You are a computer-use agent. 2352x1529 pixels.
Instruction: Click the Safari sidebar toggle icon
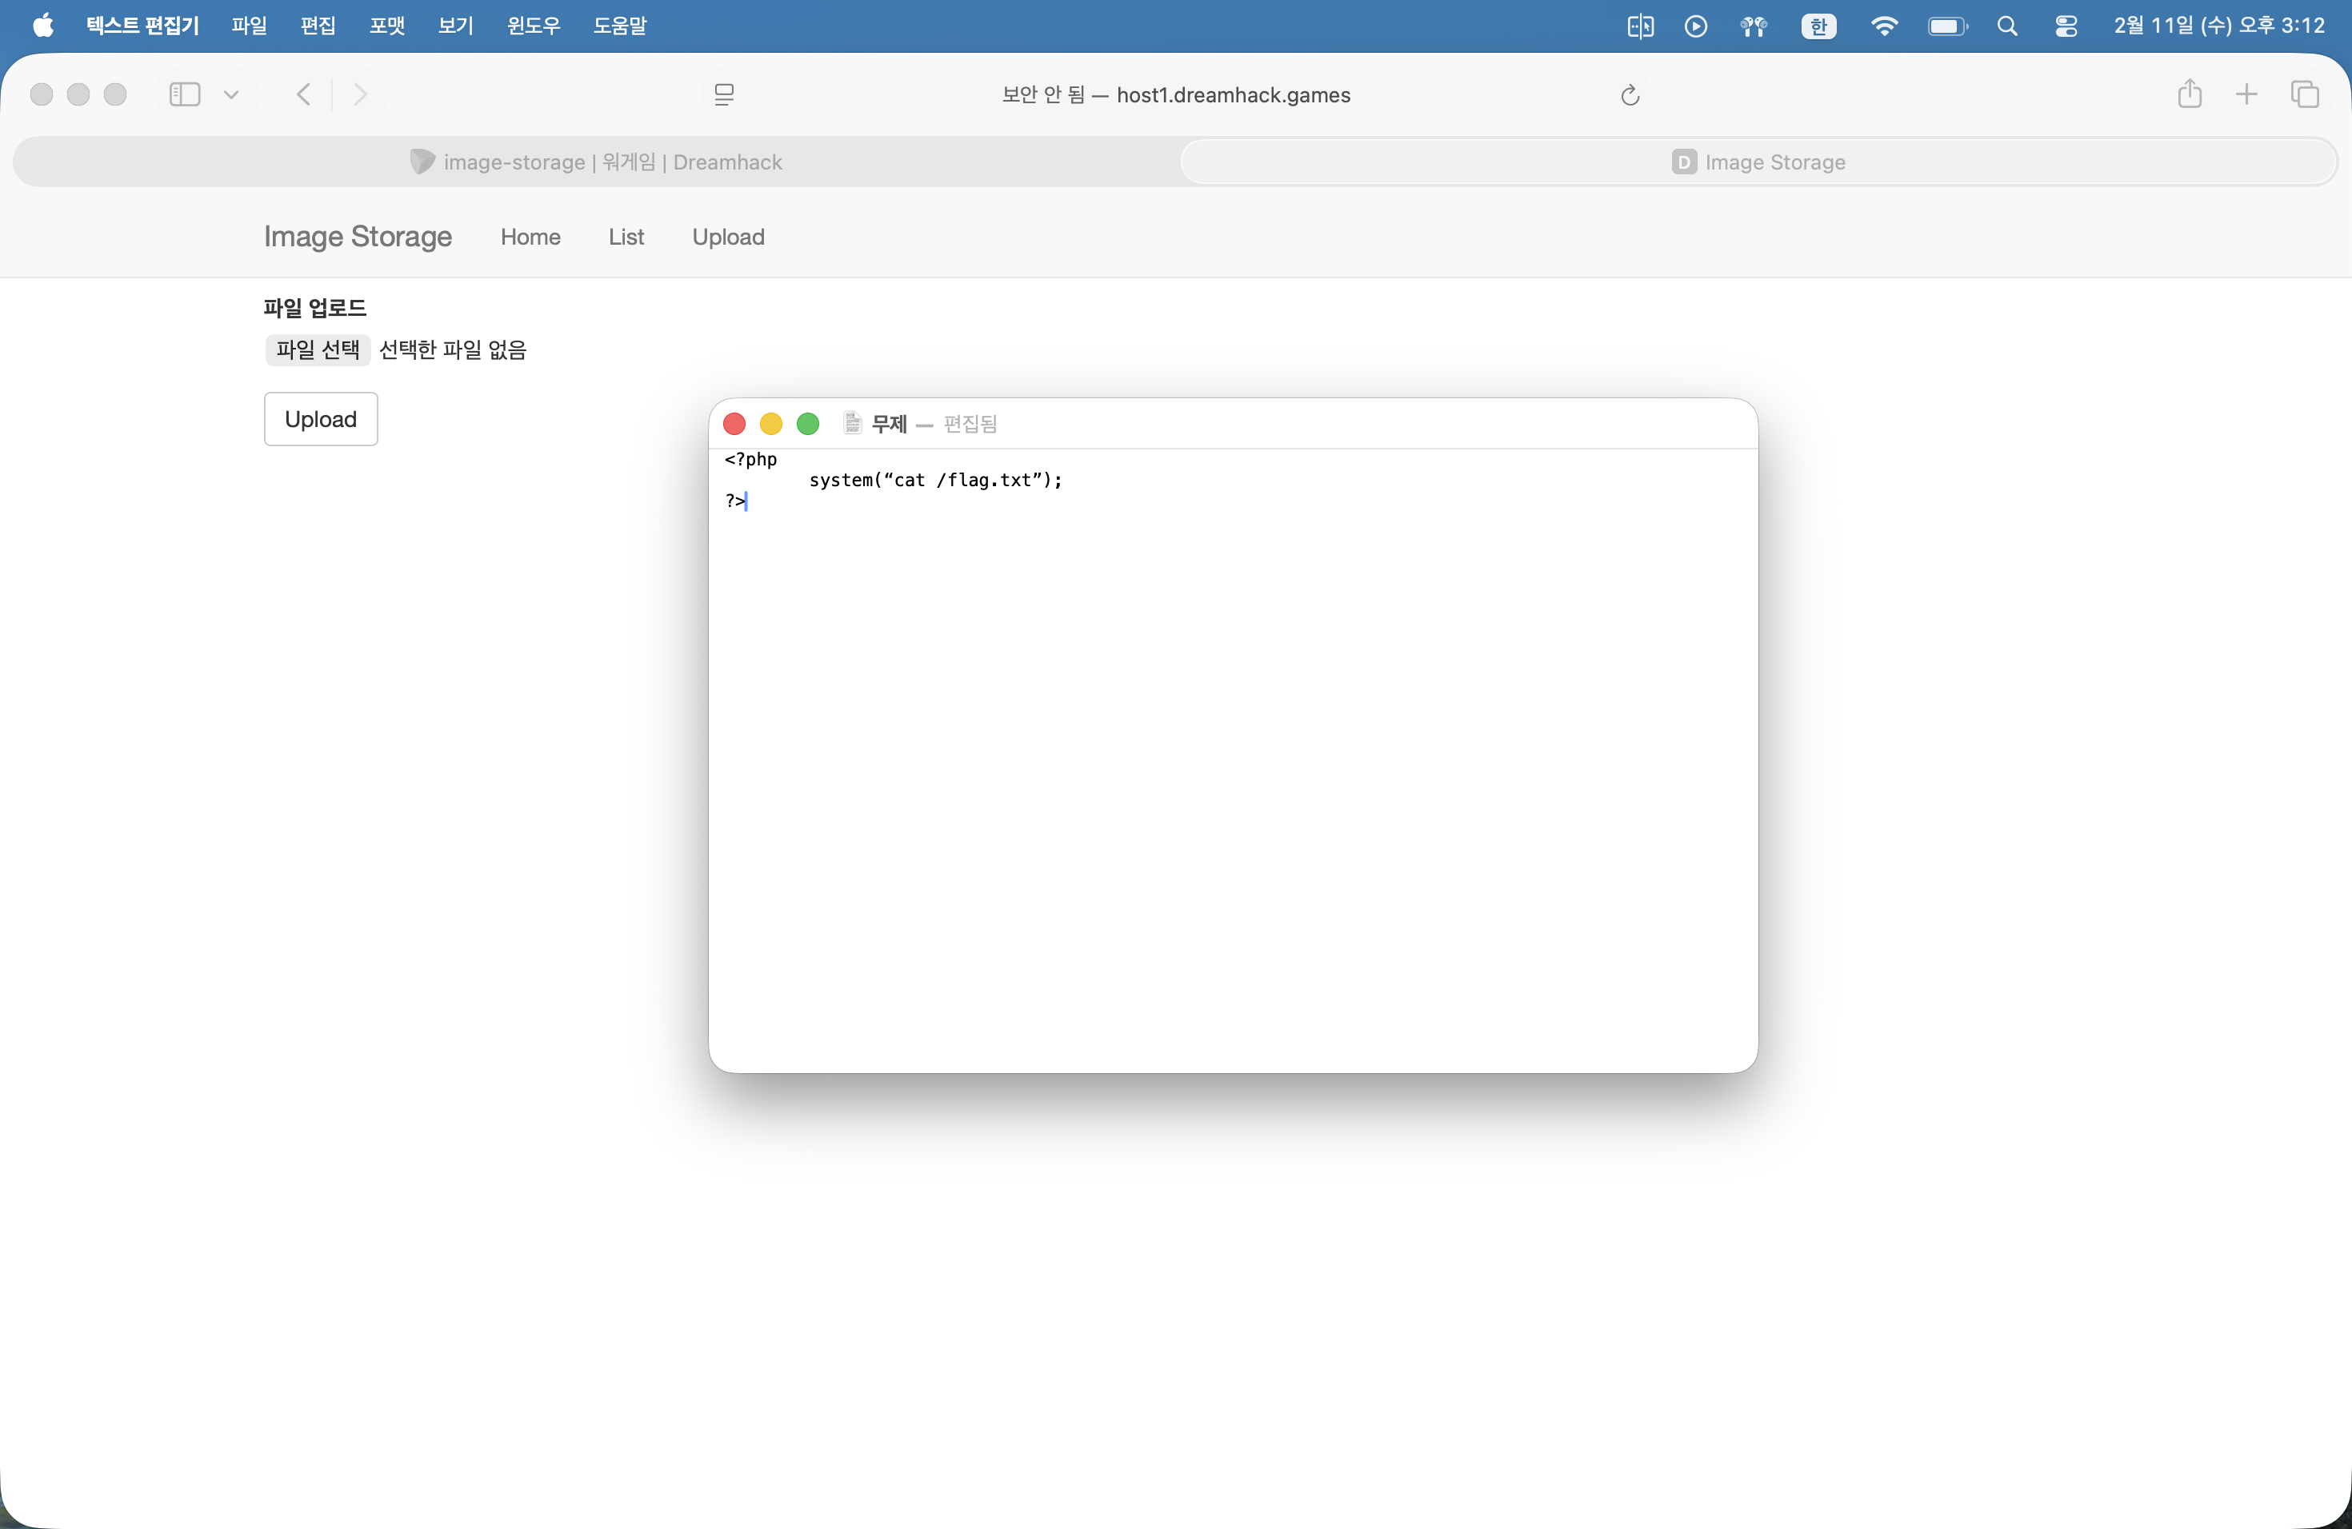coord(185,95)
